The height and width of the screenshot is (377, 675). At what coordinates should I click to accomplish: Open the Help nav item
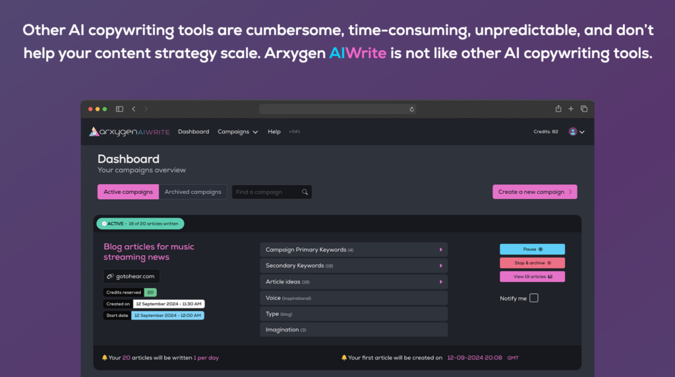click(274, 132)
